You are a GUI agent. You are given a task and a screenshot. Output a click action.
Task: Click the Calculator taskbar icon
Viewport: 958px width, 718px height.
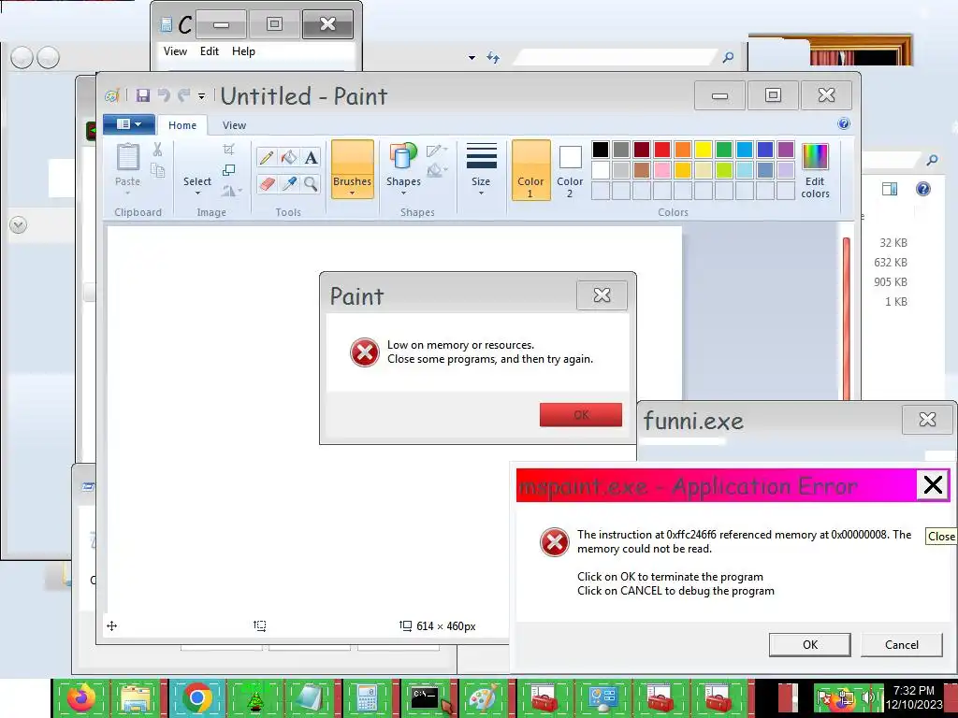click(x=367, y=697)
